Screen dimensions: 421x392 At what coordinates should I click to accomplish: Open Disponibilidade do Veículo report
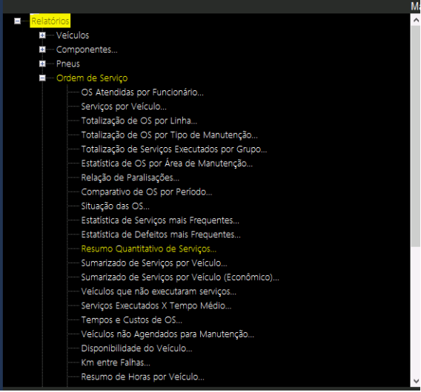tap(136, 348)
